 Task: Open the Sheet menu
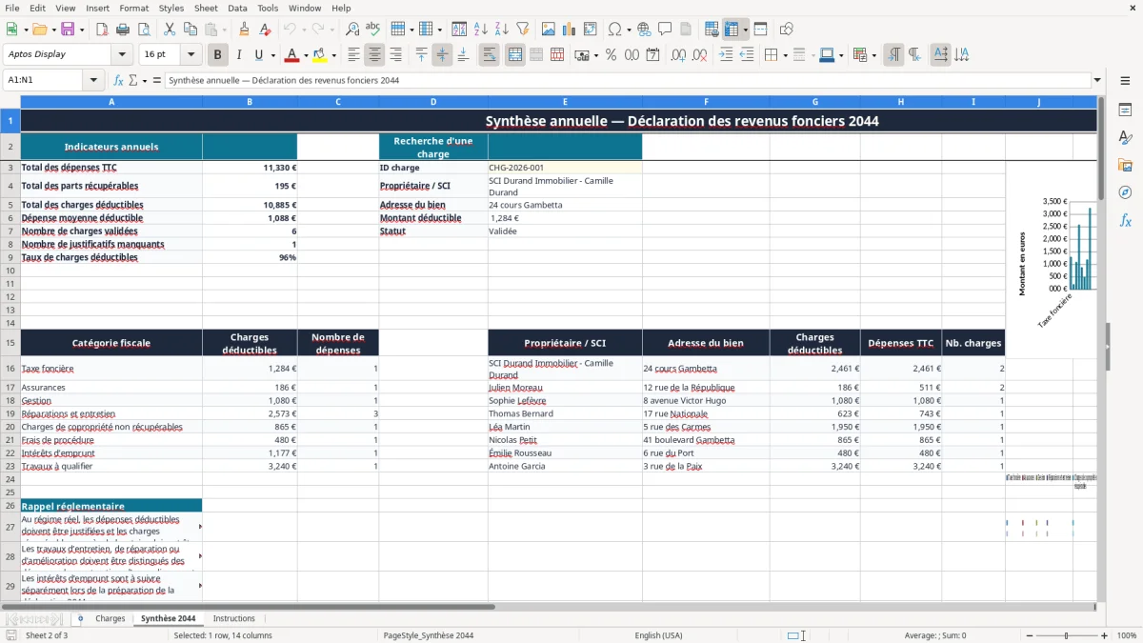(206, 8)
